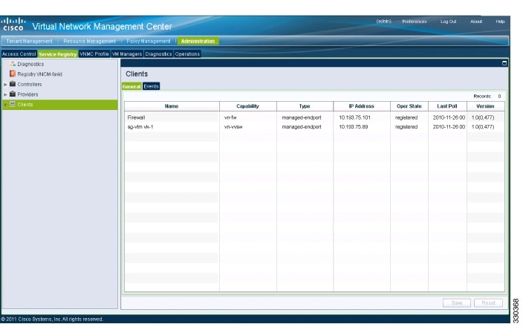This screenshot has height=324, width=523.
Task: Click the Reset button
Action: tap(488, 302)
